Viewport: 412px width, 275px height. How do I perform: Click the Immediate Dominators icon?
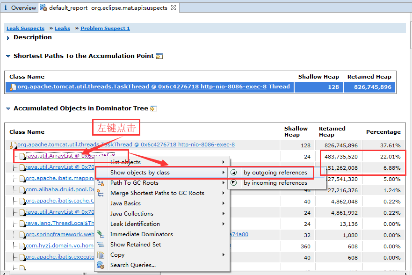pyautogui.click(x=101, y=234)
